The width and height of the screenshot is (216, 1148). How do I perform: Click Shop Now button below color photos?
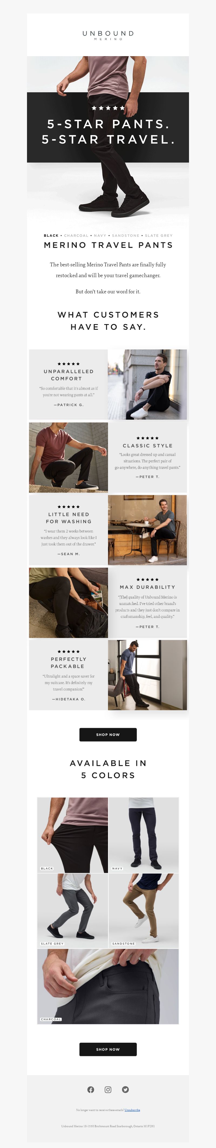(108, 1049)
